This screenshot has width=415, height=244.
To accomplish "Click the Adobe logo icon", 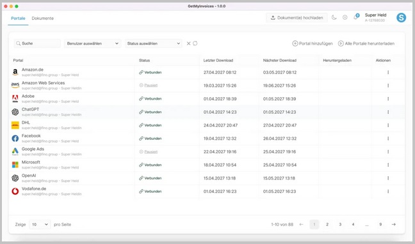I will coord(15,98).
